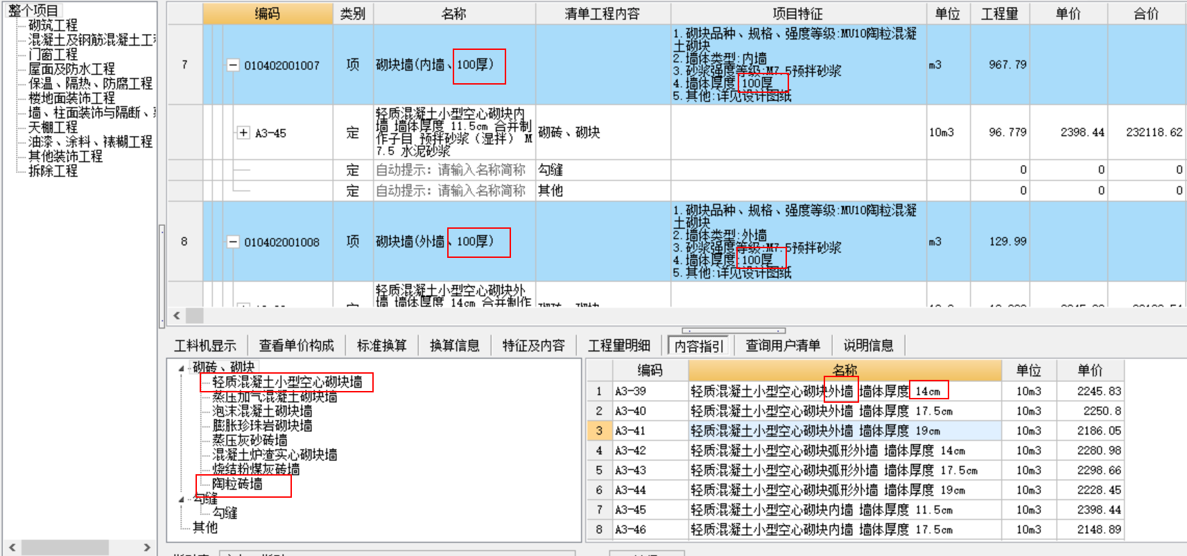Select quota row A3-43
Viewport: 1187px width, 556px height.
coord(855,470)
